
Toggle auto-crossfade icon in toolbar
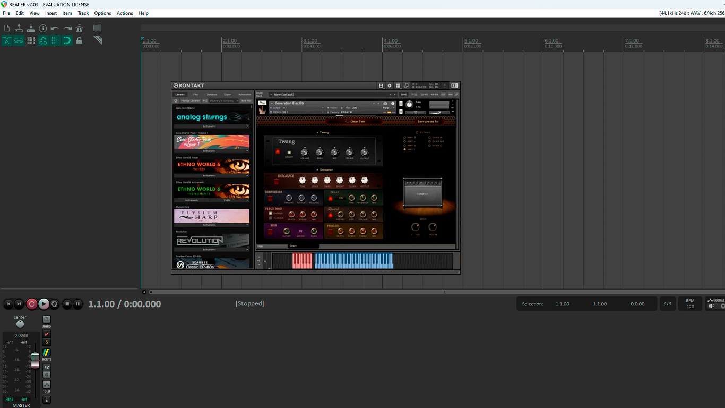tap(7, 40)
